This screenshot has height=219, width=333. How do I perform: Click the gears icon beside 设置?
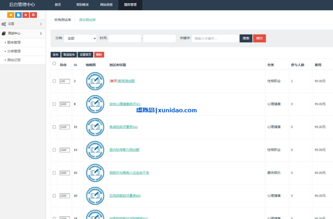click(4, 24)
